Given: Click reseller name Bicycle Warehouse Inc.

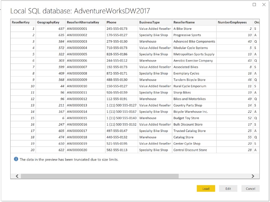Looking at the screenshot, I should (191, 112).
